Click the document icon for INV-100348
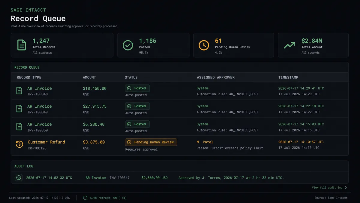Screen dimensions: 360x203 pos(19,91)
